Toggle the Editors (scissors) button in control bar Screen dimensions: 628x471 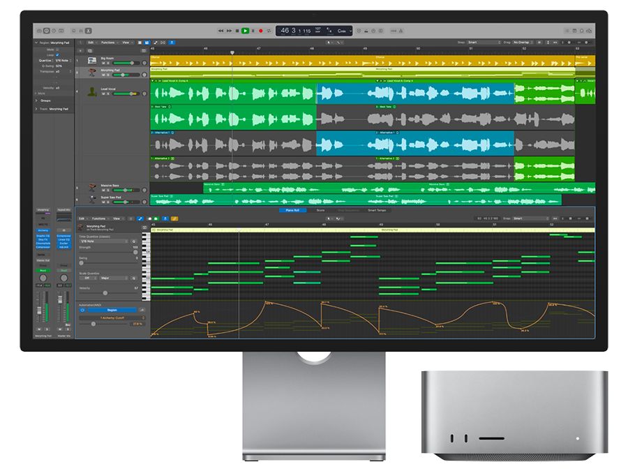(89, 31)
